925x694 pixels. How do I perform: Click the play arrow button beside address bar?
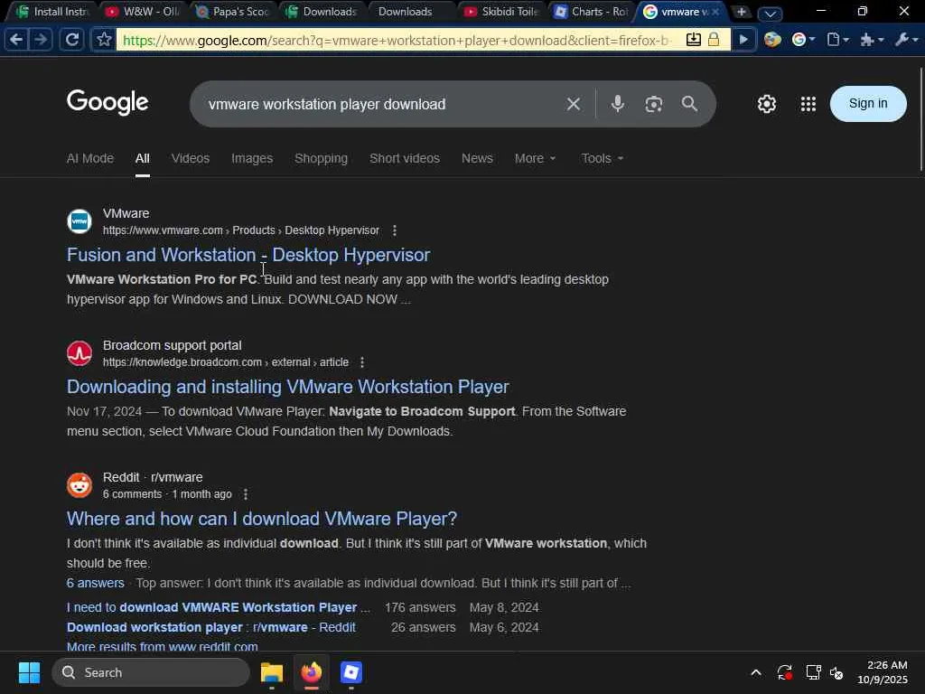[744, 40]
